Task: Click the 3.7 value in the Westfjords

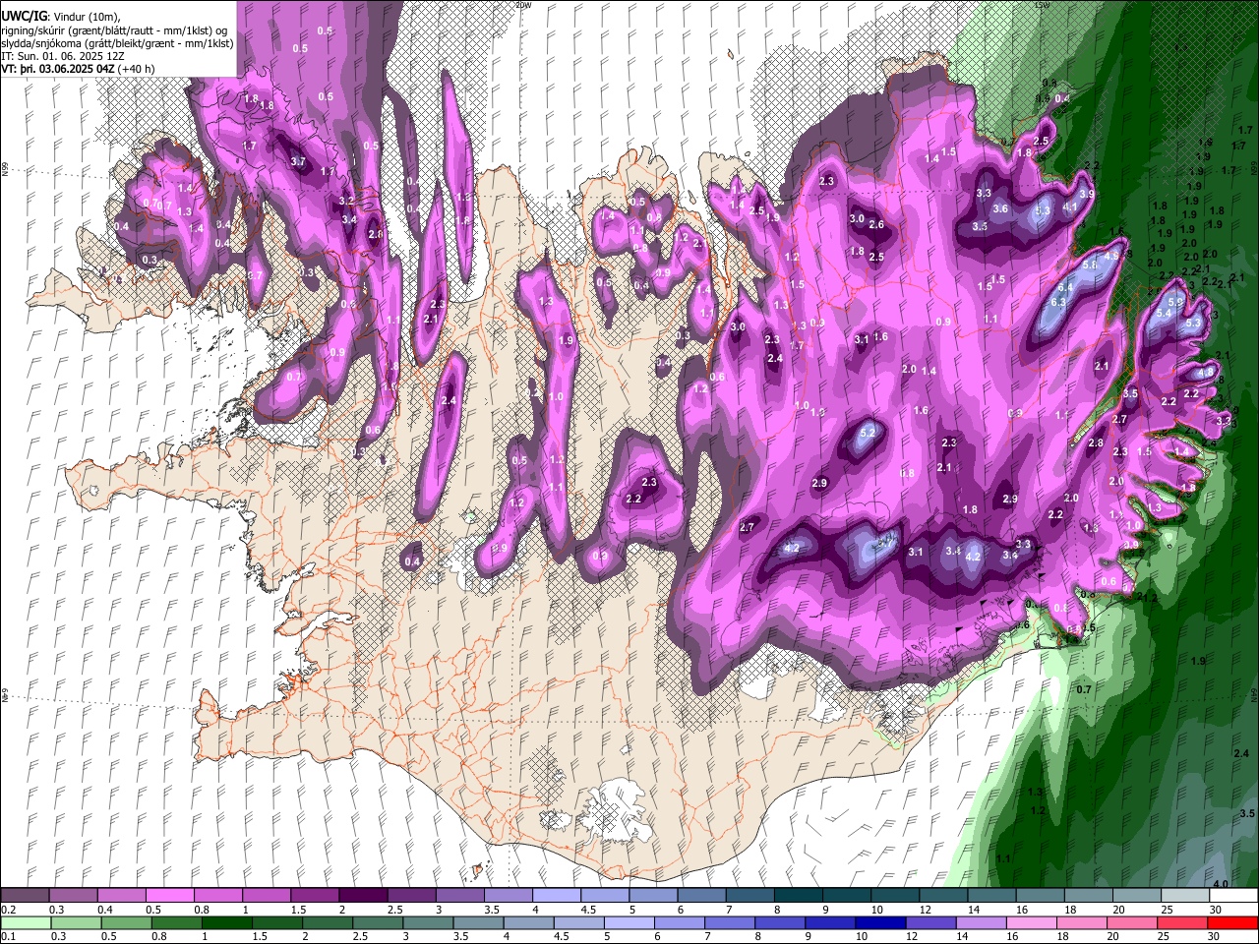Action: (298, 162)
